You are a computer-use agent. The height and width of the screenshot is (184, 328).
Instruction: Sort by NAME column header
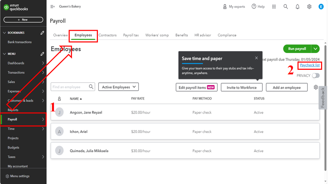click(x=76, y=99)
